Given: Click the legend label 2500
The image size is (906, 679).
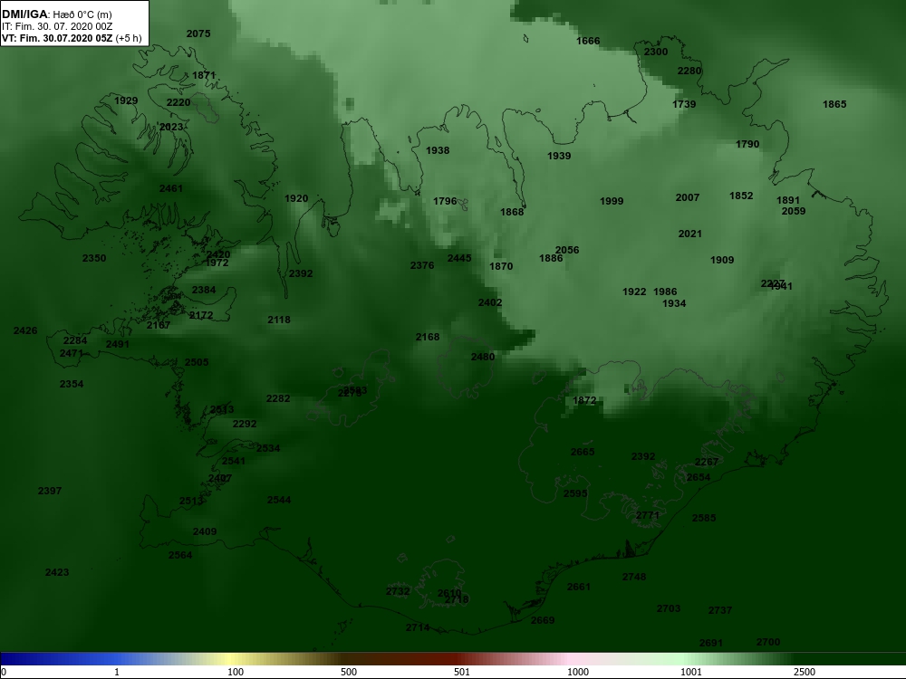Looking at the screenshot, I should [x=805, y=672].
